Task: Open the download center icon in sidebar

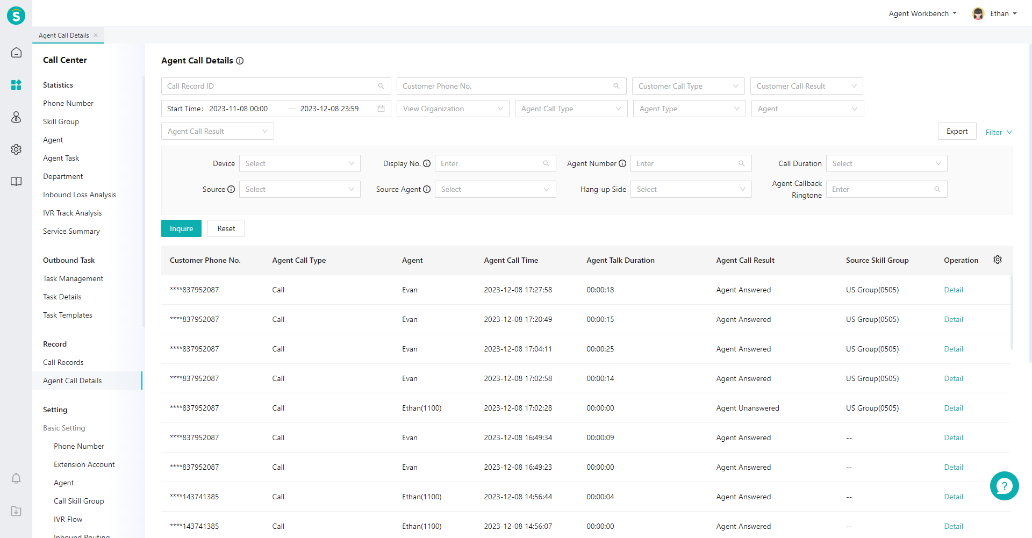Action: [16, 511]
